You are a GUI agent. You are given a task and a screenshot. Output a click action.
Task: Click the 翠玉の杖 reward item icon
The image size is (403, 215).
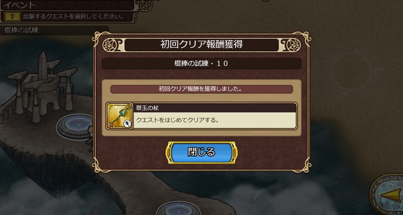tap(120, 116)
